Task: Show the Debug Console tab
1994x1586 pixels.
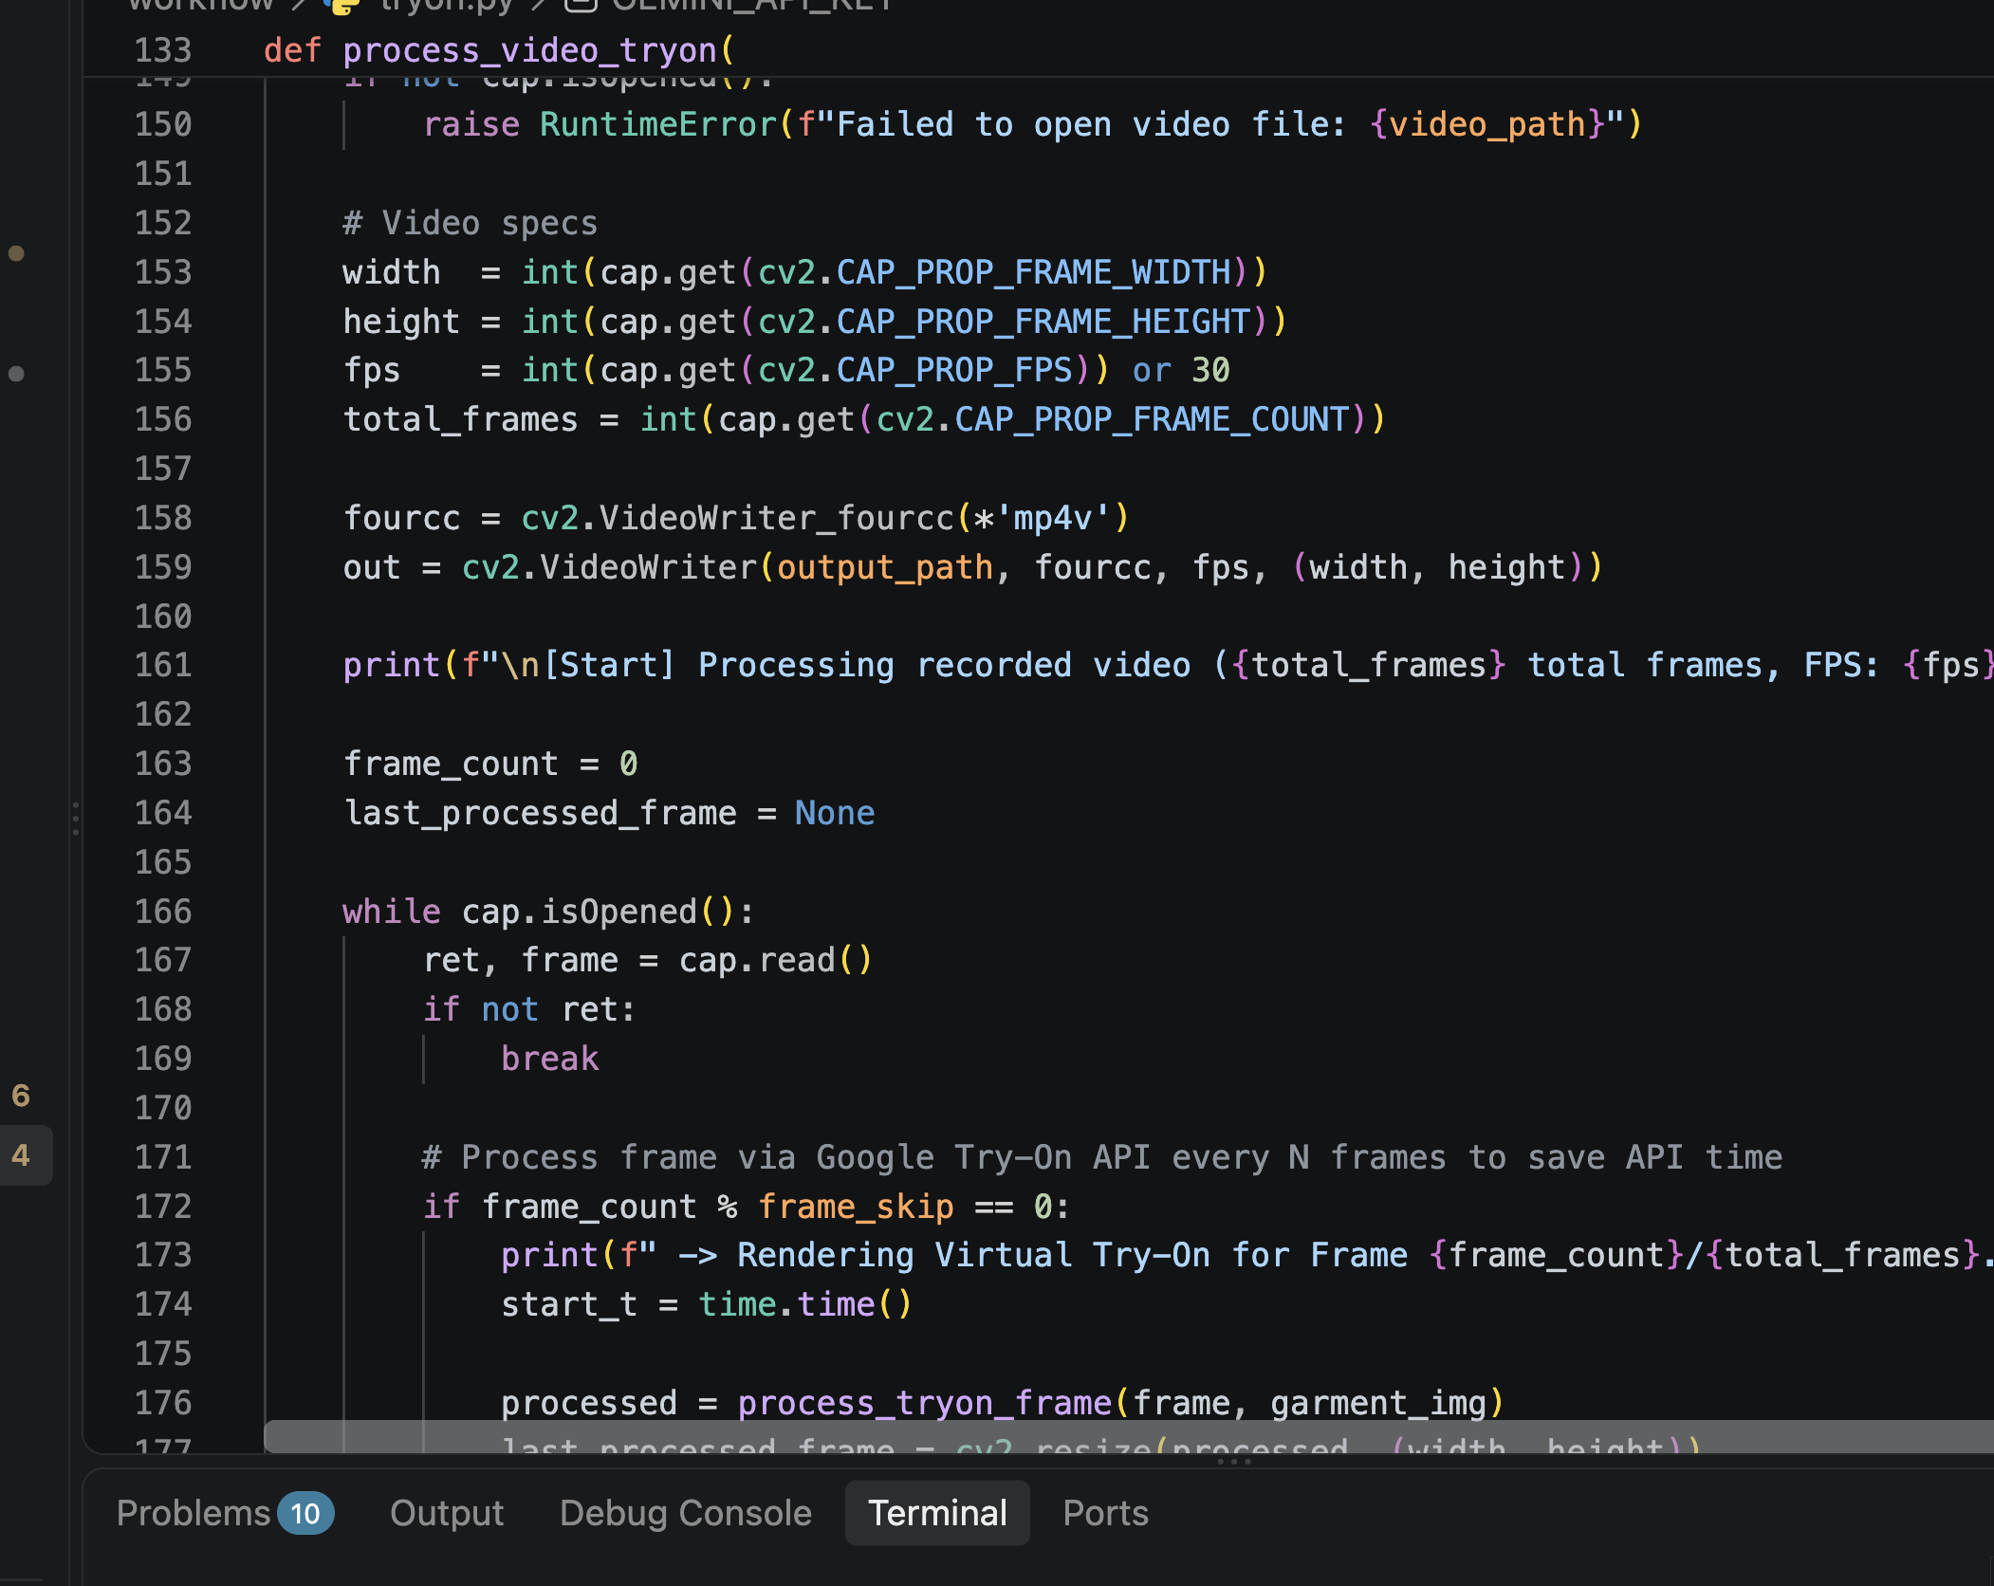Action: click(x=686, y=1513)
